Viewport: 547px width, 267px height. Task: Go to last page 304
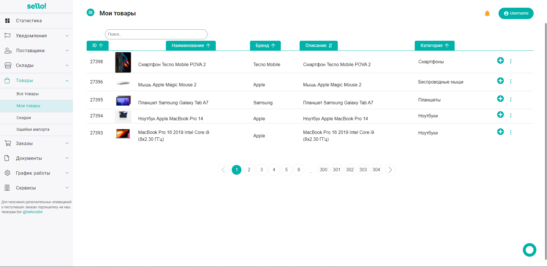[x=376, y=170]
